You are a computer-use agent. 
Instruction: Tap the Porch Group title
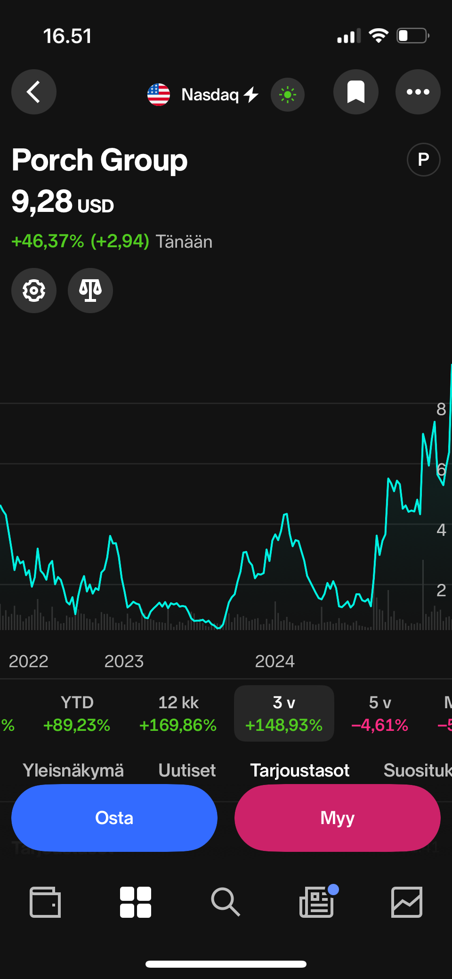(x=100, y=160)
